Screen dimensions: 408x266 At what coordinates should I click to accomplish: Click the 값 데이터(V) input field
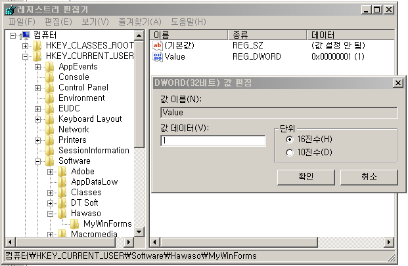click(x=213, y=141)
